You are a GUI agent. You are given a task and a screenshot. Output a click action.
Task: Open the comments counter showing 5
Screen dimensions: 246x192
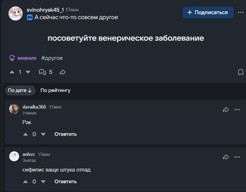point(46,72)
